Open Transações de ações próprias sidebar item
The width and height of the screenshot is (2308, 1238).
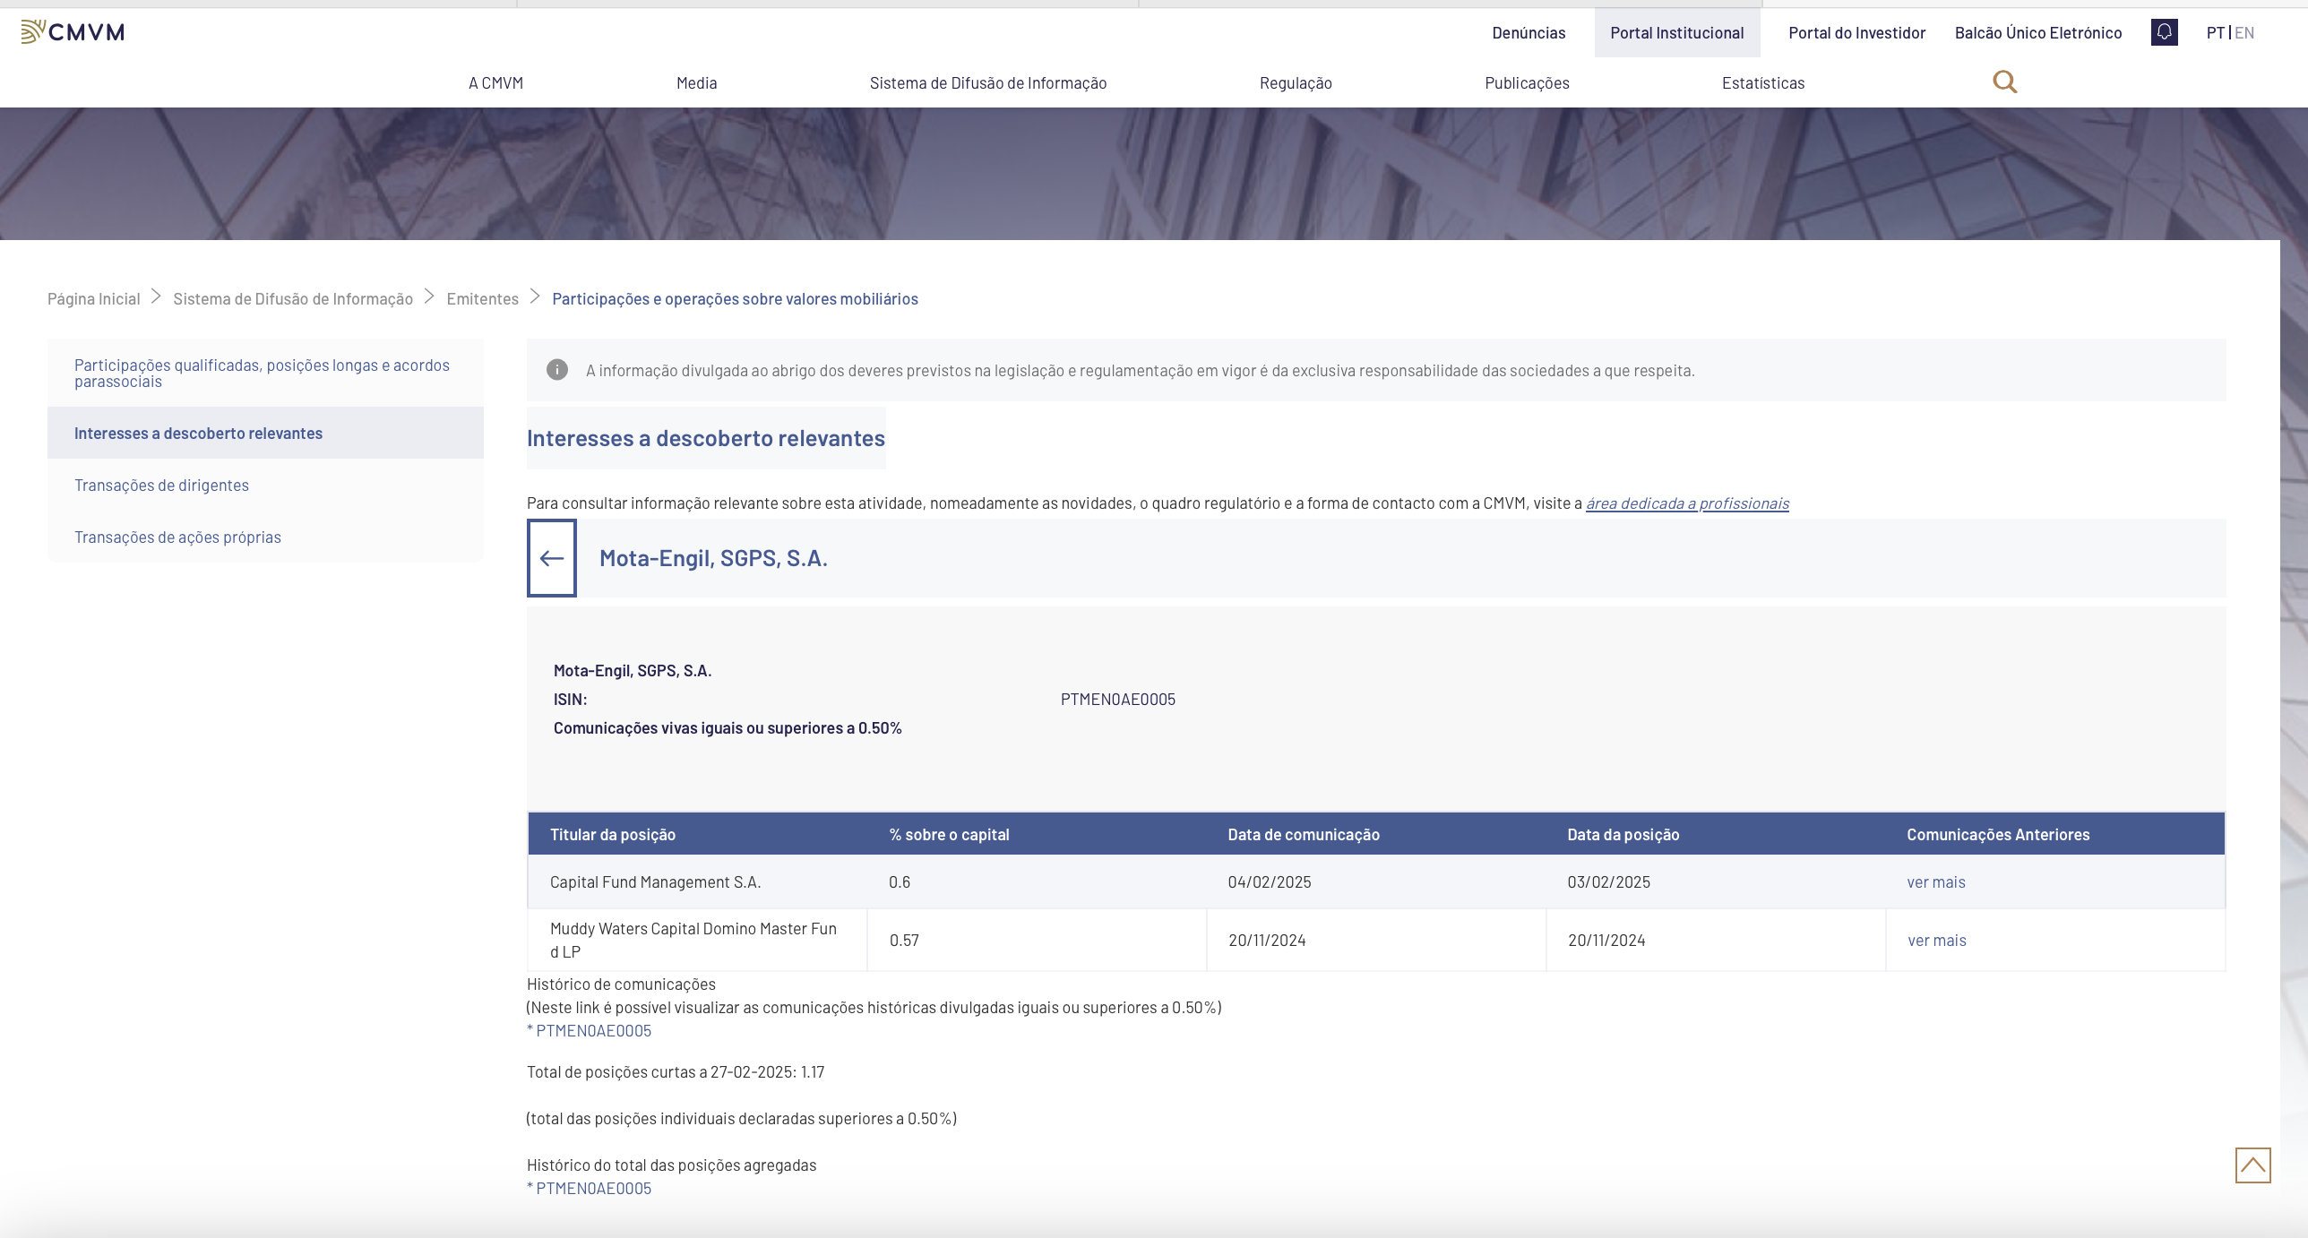(x=177, y=537)
